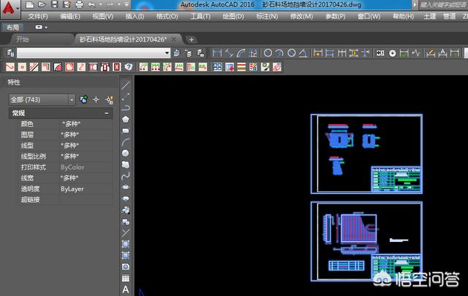The height and width of the screenshot is (296, 468).
Task: Open the layer dropdown in toolbar
Action: tap(167, 53)
